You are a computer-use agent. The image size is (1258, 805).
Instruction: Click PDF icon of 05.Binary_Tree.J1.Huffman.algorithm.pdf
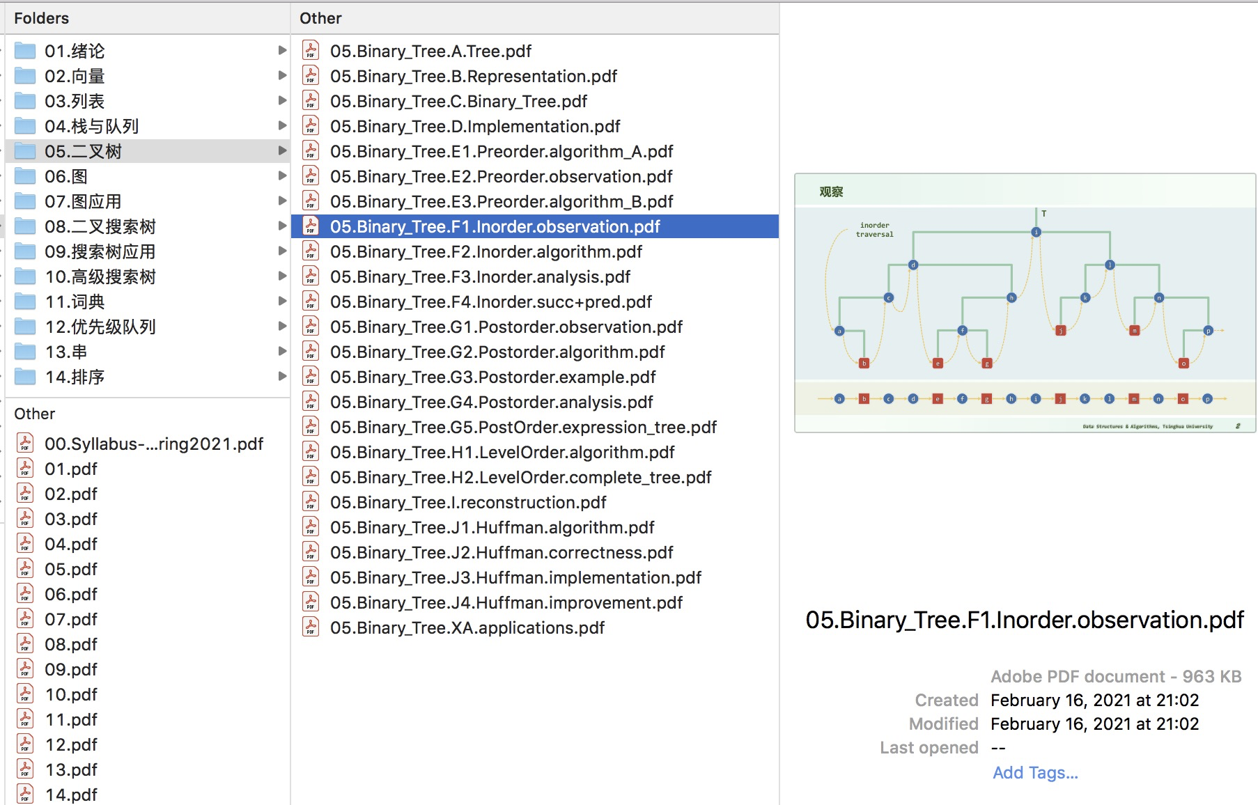click(311, 527)
